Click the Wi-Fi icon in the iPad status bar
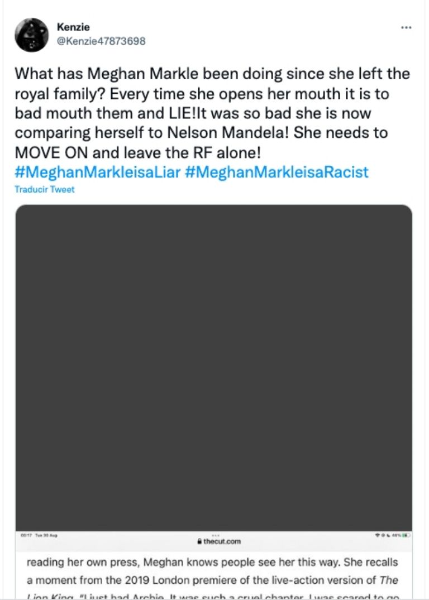429x600 pixels. pyautogui.click(x=378, y=535)
